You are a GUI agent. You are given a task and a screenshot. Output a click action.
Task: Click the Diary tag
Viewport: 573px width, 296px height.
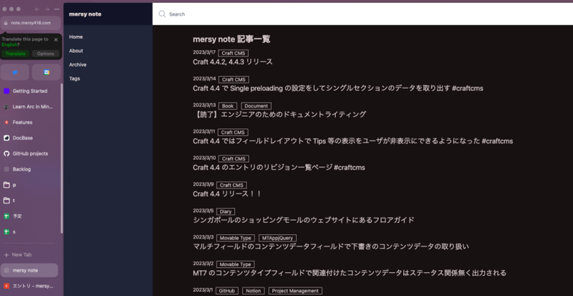tap(226, 211)
